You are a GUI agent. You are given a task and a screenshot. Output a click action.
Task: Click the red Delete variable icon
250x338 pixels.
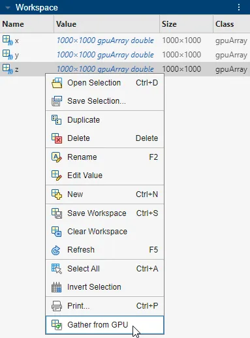[x=57, y=138]
